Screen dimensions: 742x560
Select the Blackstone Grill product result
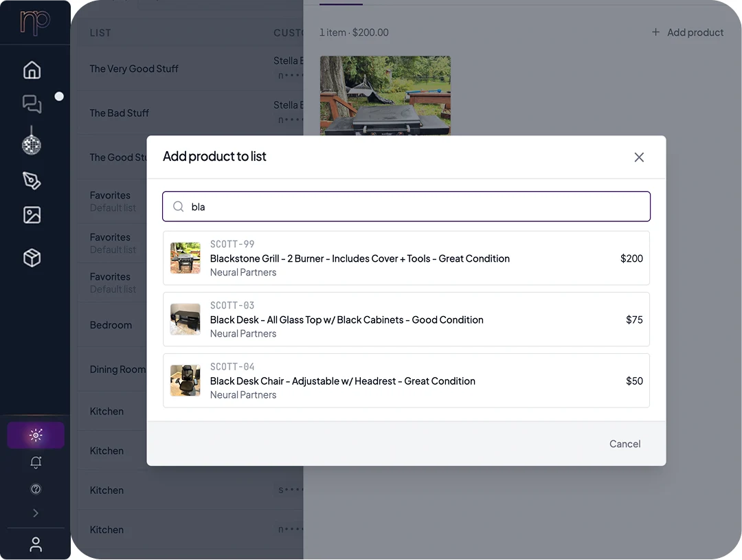tap(406, 258)
